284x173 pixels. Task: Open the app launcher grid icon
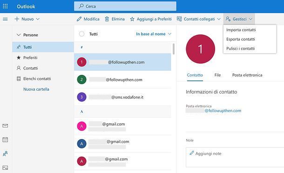[x=5, y=7]
